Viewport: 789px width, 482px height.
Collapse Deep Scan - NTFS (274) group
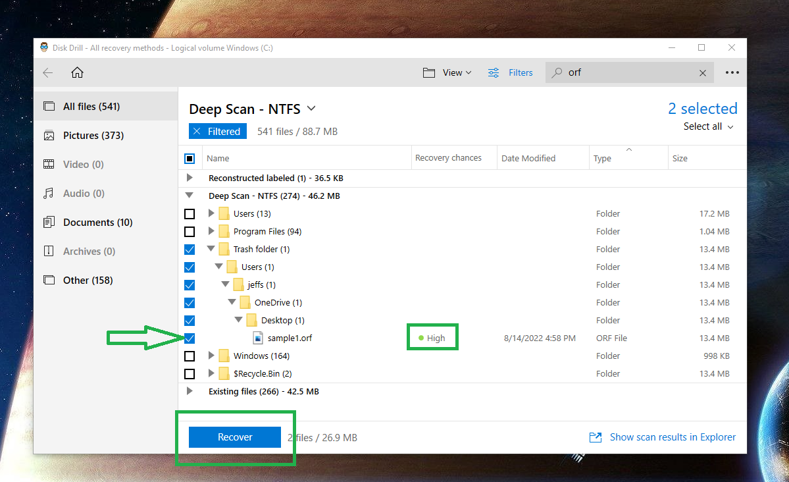190,195
